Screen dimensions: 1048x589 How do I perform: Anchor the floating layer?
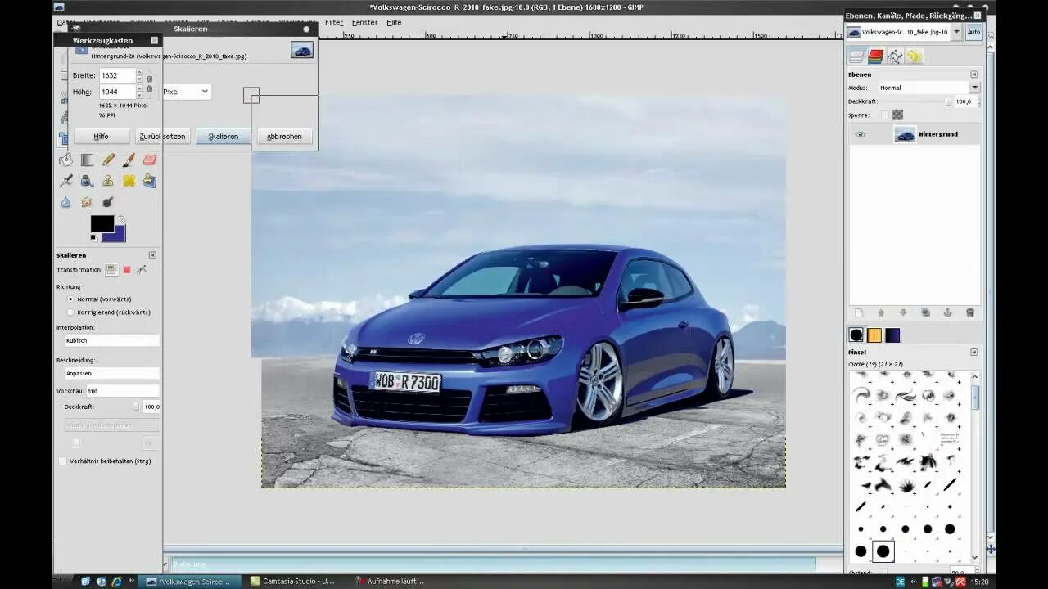click(947, 312)
